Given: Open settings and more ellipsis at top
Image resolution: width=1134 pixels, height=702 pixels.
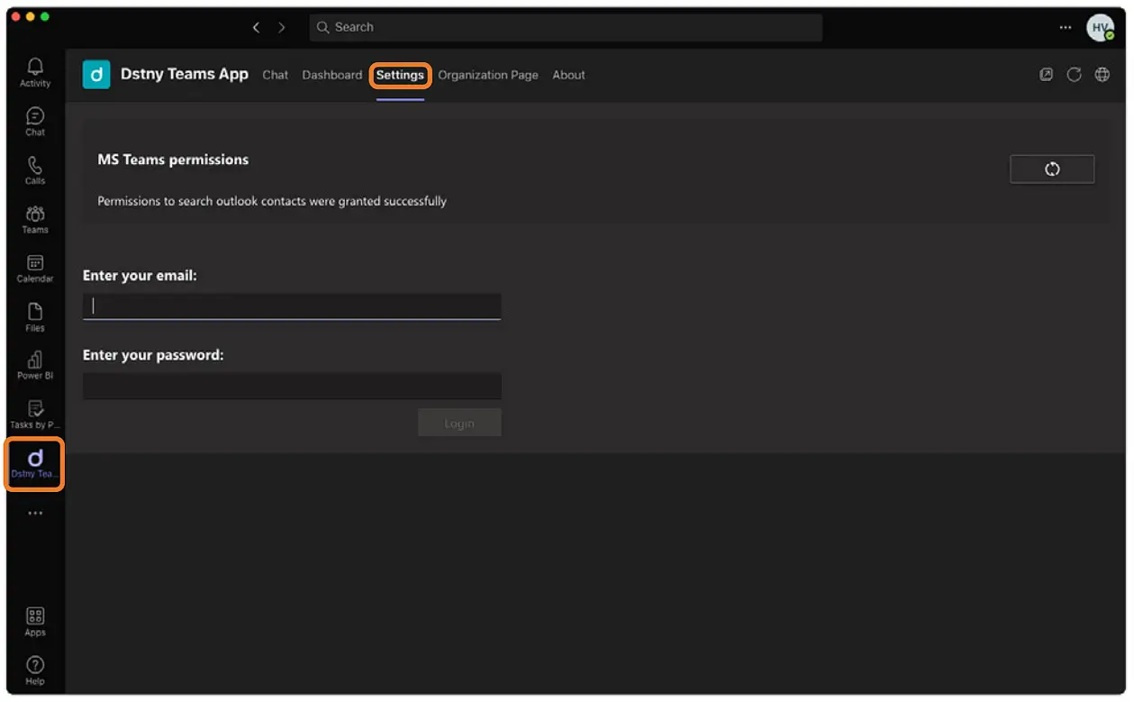Looking at the screenshot, I should 1066,28.
